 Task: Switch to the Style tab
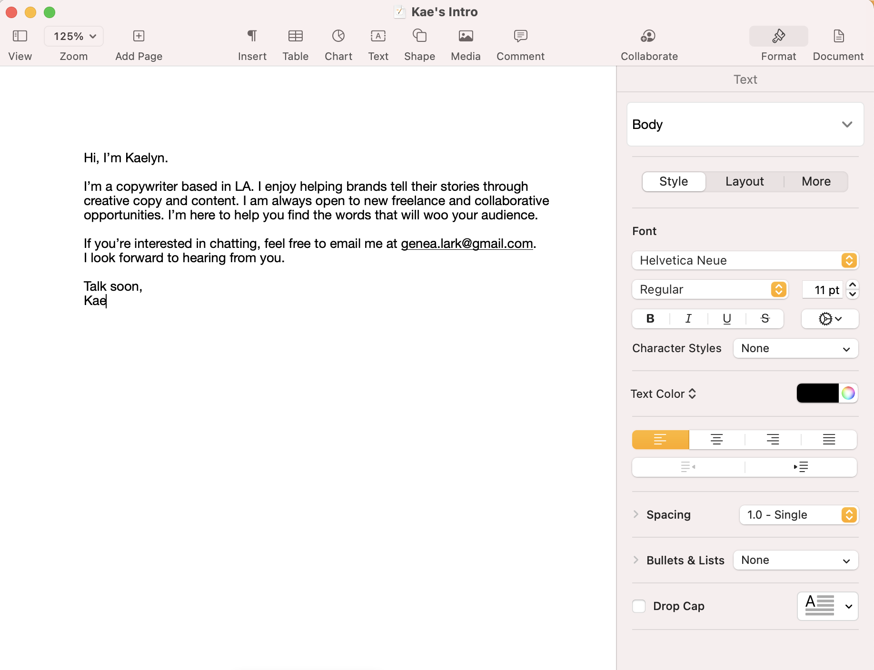[674, 181]
